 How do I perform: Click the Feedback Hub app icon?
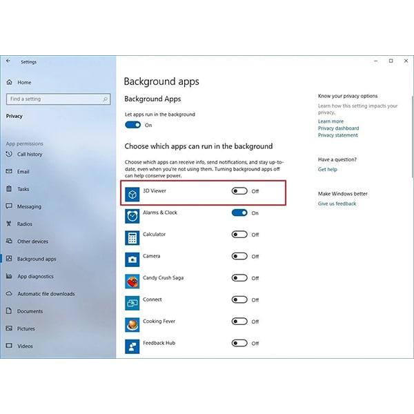click(132, 346)
